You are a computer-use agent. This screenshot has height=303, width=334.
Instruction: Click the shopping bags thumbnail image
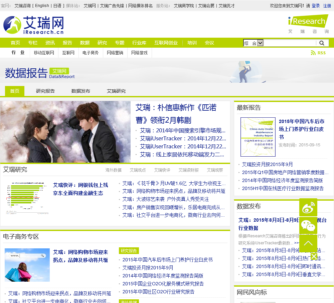coord(27,265)
